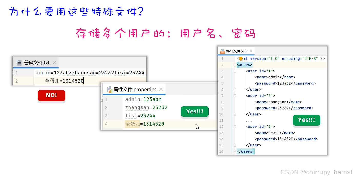Screen dimensions: 353x178
Task: Click the opening <users> tag
Action: coord(245,65)
